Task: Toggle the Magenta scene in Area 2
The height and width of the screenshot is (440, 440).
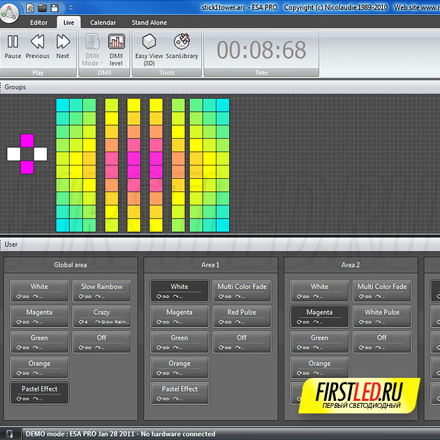Action: (319, 316)
